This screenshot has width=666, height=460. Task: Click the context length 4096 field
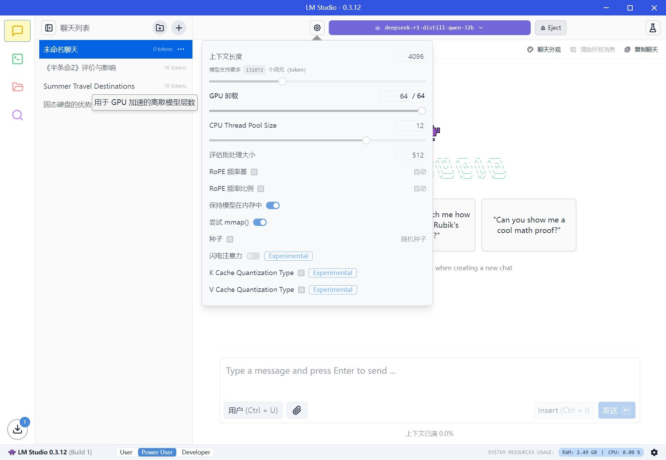click(x=411, y=56)
